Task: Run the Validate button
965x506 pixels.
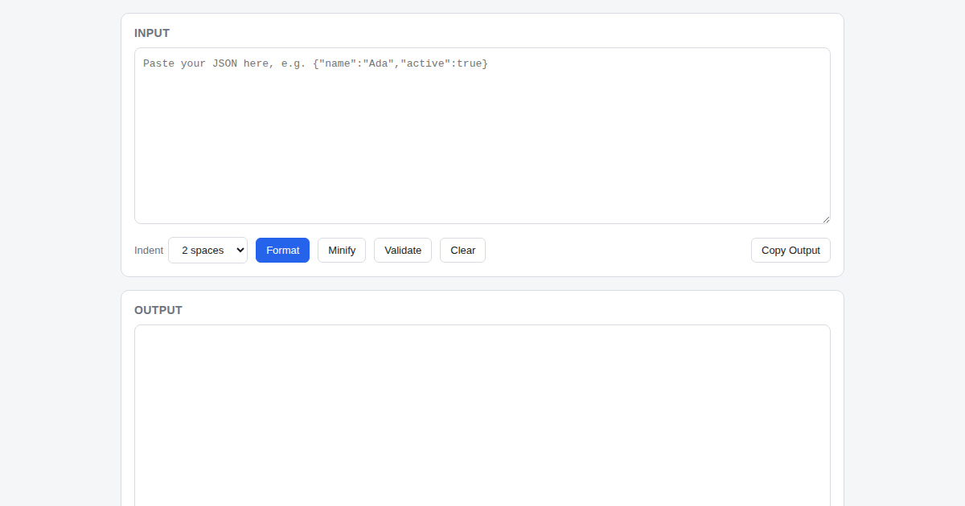Action: 403,250
